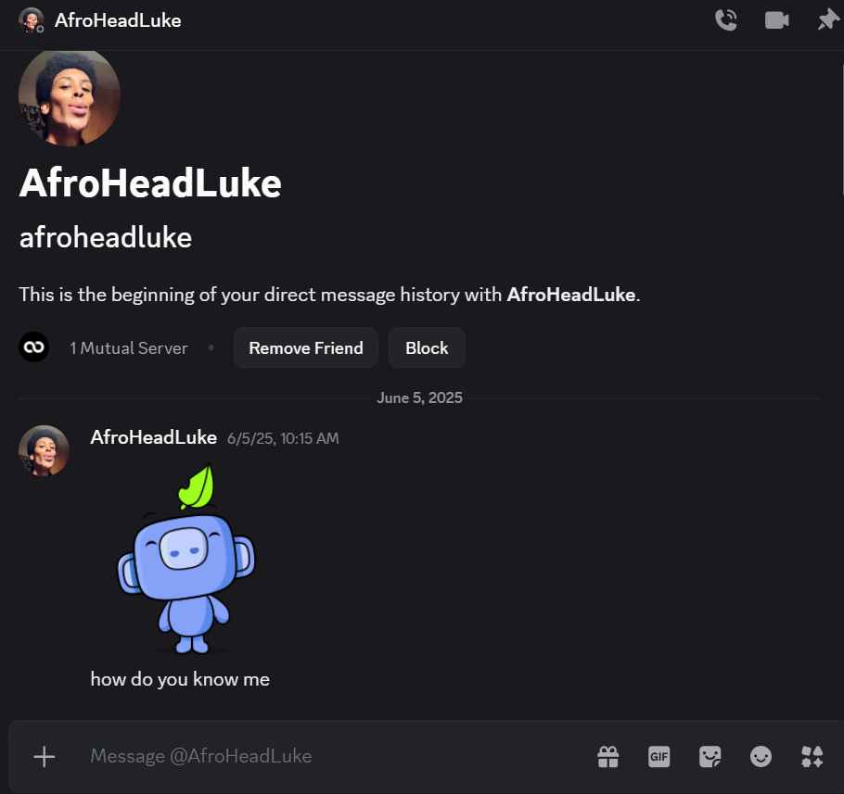Start a voice call with AfroHeadLuke

(725, 20)
